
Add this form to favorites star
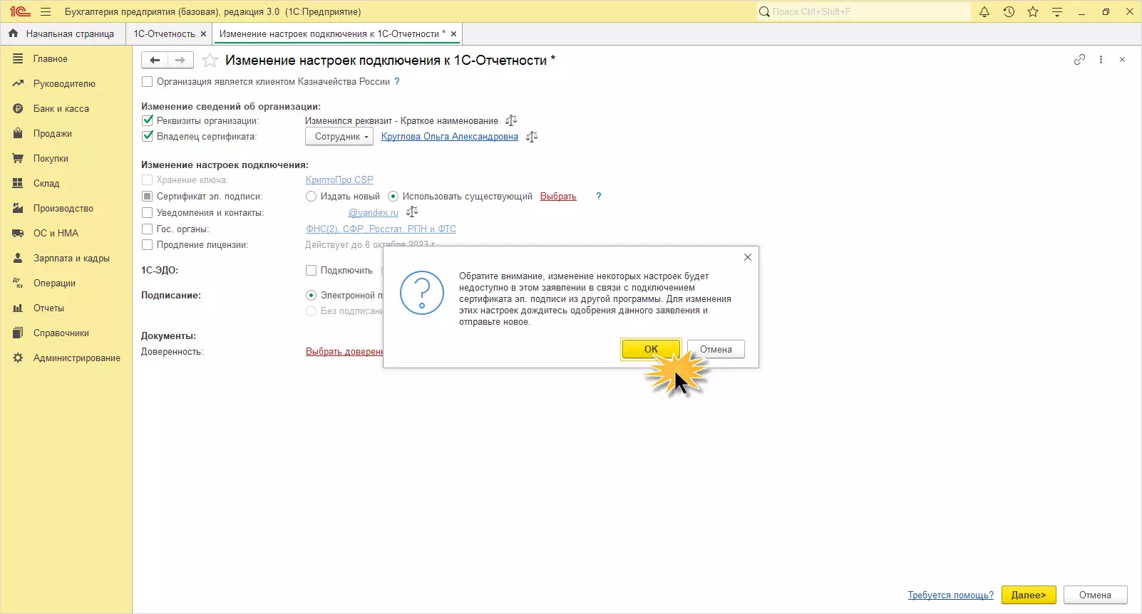tap(210, 60)
